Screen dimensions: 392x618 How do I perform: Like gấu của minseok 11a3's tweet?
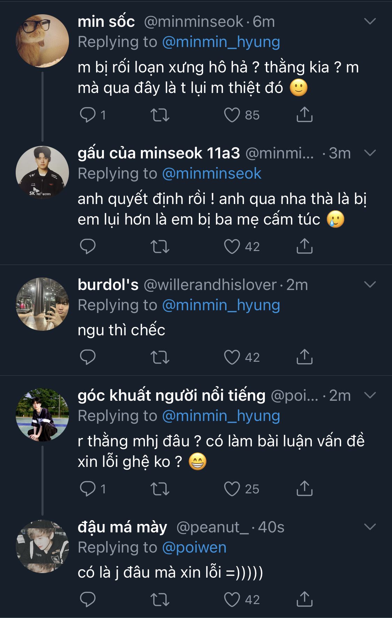pos(232,247)
